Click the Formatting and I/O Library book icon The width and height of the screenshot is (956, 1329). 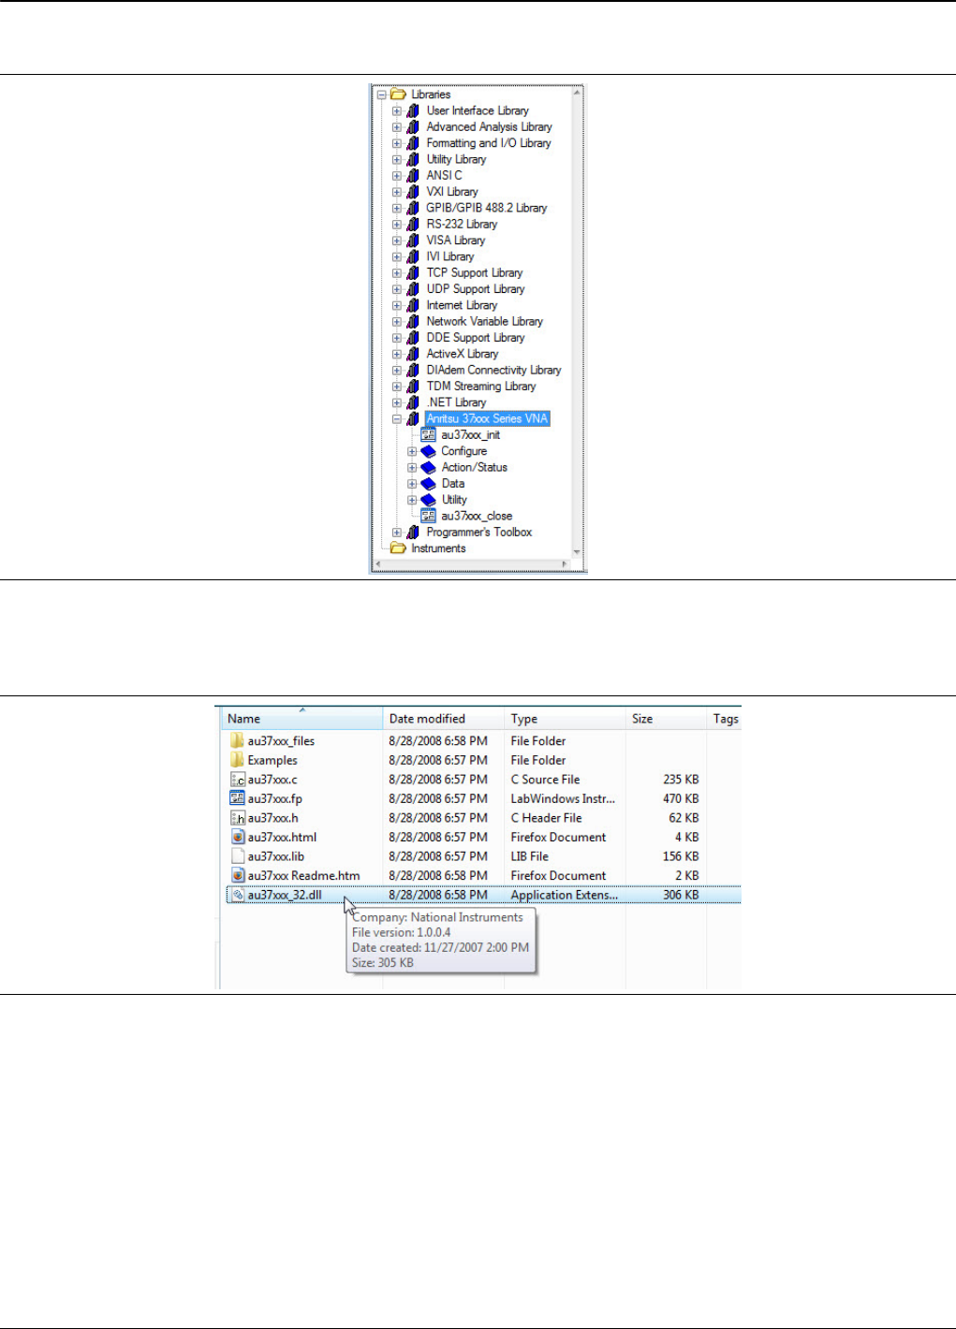[413, 143]
